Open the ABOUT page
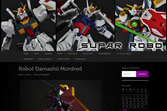167x111 pixels. pos(36,54)
